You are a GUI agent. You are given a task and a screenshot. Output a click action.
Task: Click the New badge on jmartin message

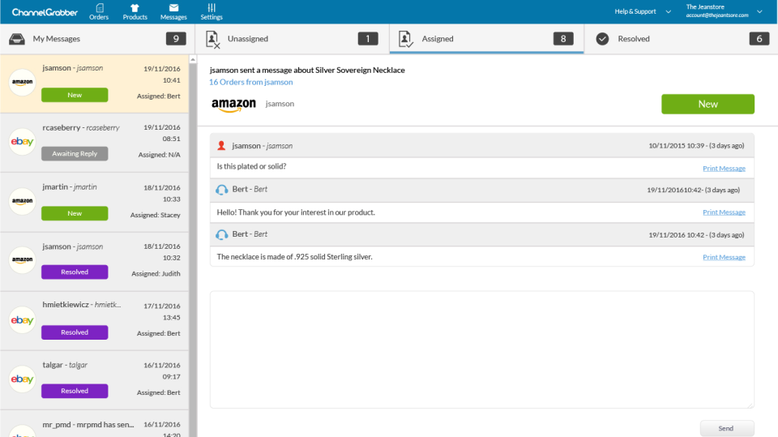pyautogui.click(x=75, y=213)
